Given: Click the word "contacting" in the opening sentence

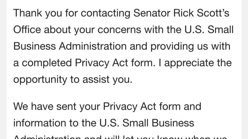Looking at the screenshot, I should [105, 13].
